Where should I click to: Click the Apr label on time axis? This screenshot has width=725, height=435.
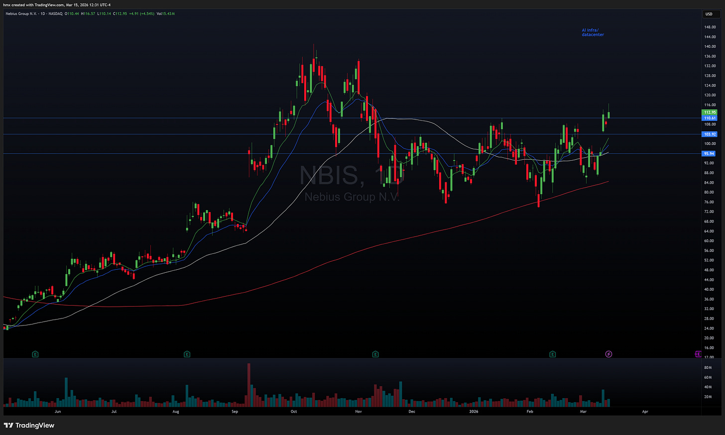(x=645, y=412)
